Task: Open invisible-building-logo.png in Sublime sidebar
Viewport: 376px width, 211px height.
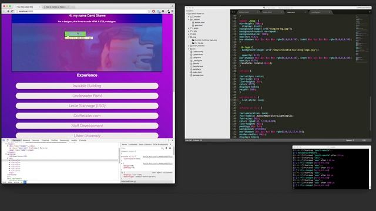Action: (x=206, y=40)
